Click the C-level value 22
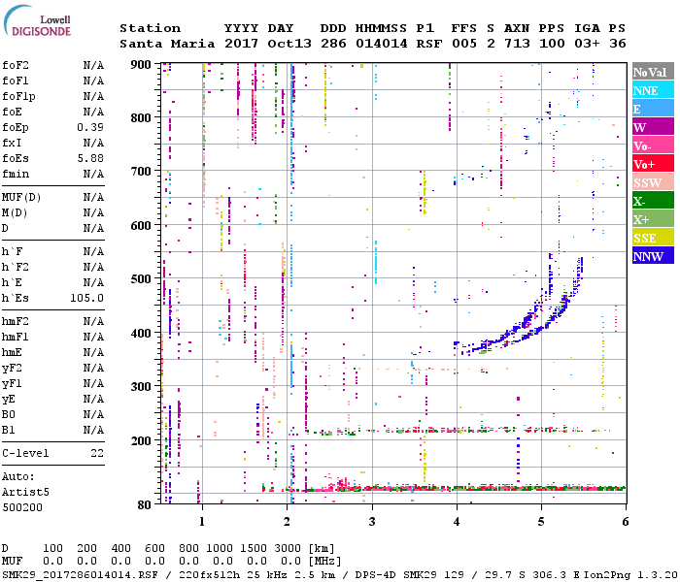 tap(97, 454)
